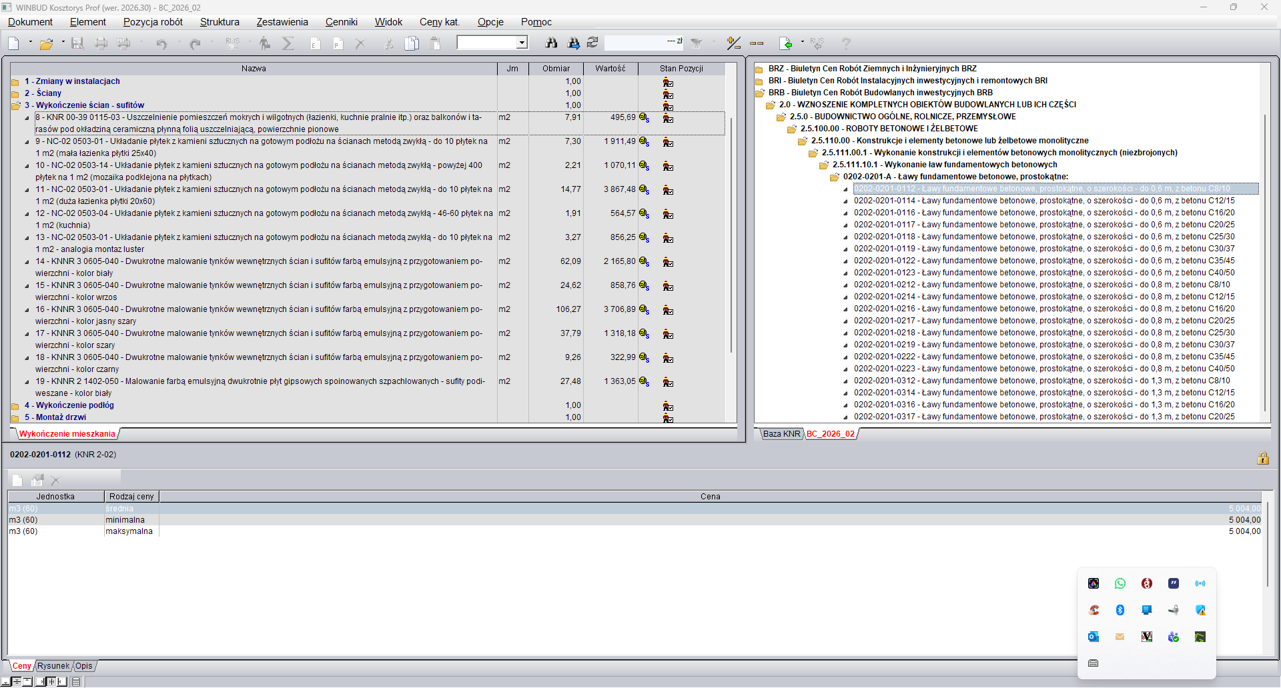Click the binoculars Find icon
The width and height of the screenshot is (1281, 688).
(x=551, y=43)
